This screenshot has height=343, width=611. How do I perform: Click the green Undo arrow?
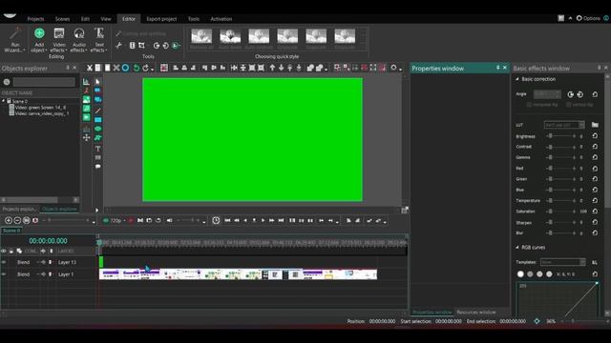(x=136, y=68)
